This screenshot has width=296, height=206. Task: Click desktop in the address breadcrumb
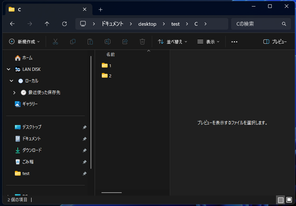click(x=147, y=24)
